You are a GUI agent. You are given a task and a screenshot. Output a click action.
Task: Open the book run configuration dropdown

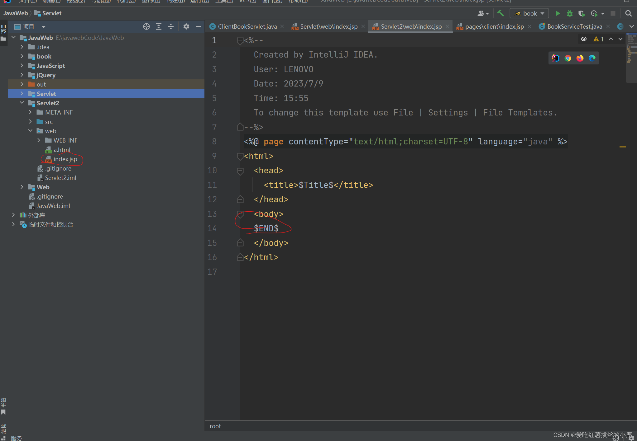pos(529,13)
